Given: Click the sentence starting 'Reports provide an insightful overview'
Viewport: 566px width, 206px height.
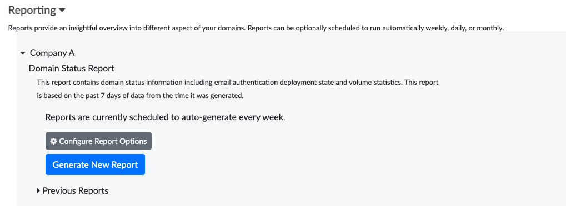Looking at the screenshot, I should 127,28.
